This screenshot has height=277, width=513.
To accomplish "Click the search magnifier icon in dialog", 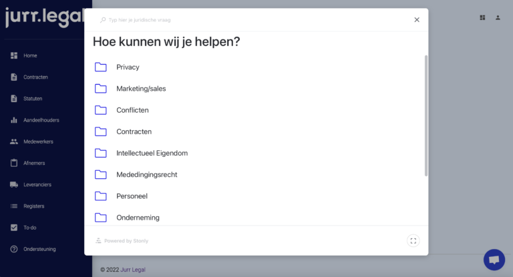I will pos(103,20).
